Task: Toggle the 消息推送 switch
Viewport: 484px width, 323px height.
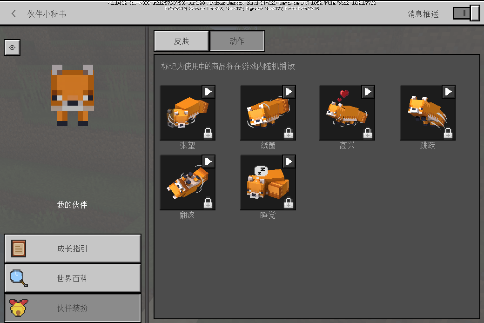Action: click(466, 13)
